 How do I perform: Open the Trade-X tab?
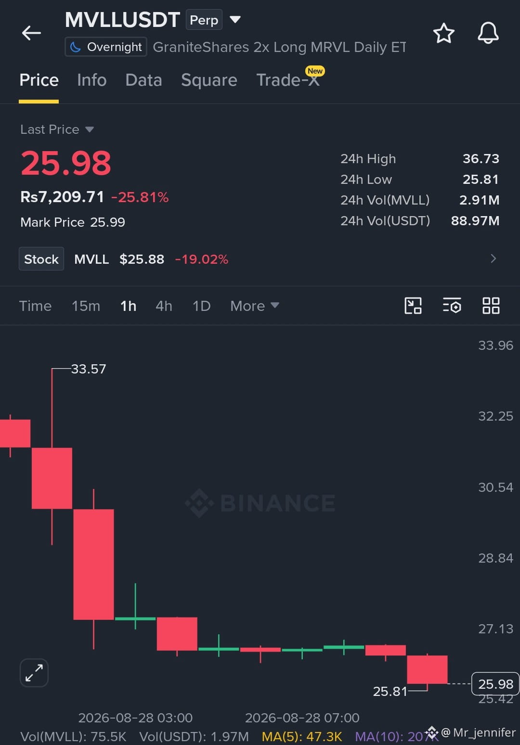tap(288, 80)
